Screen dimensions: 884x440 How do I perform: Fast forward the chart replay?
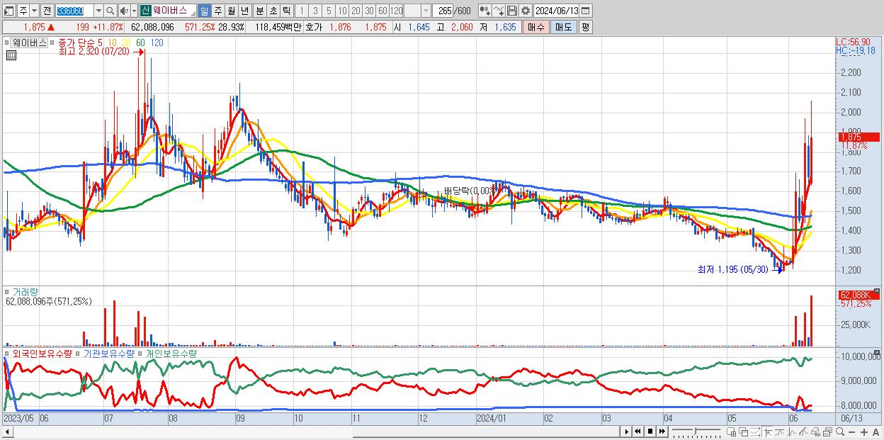click(662, 431)
